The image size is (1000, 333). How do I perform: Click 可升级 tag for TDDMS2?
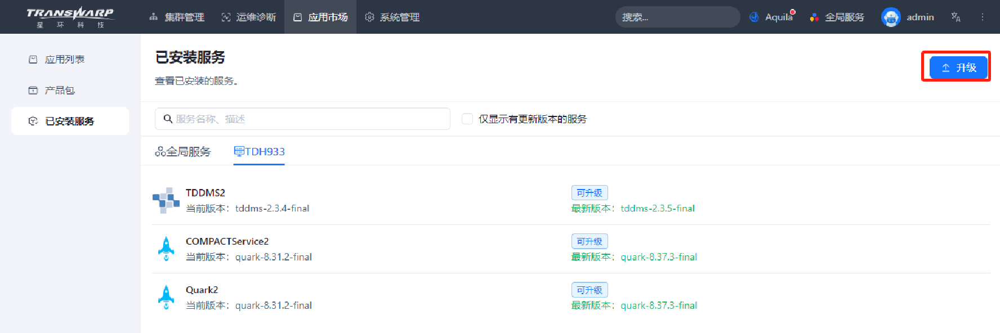coord(590,192)
